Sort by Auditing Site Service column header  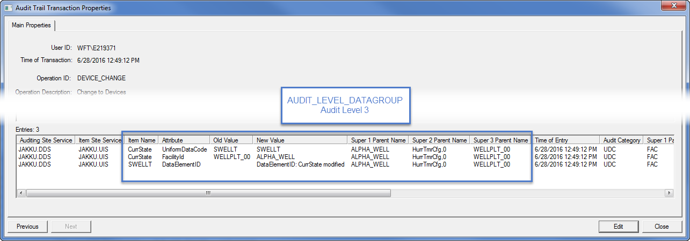tap(46, 140)
